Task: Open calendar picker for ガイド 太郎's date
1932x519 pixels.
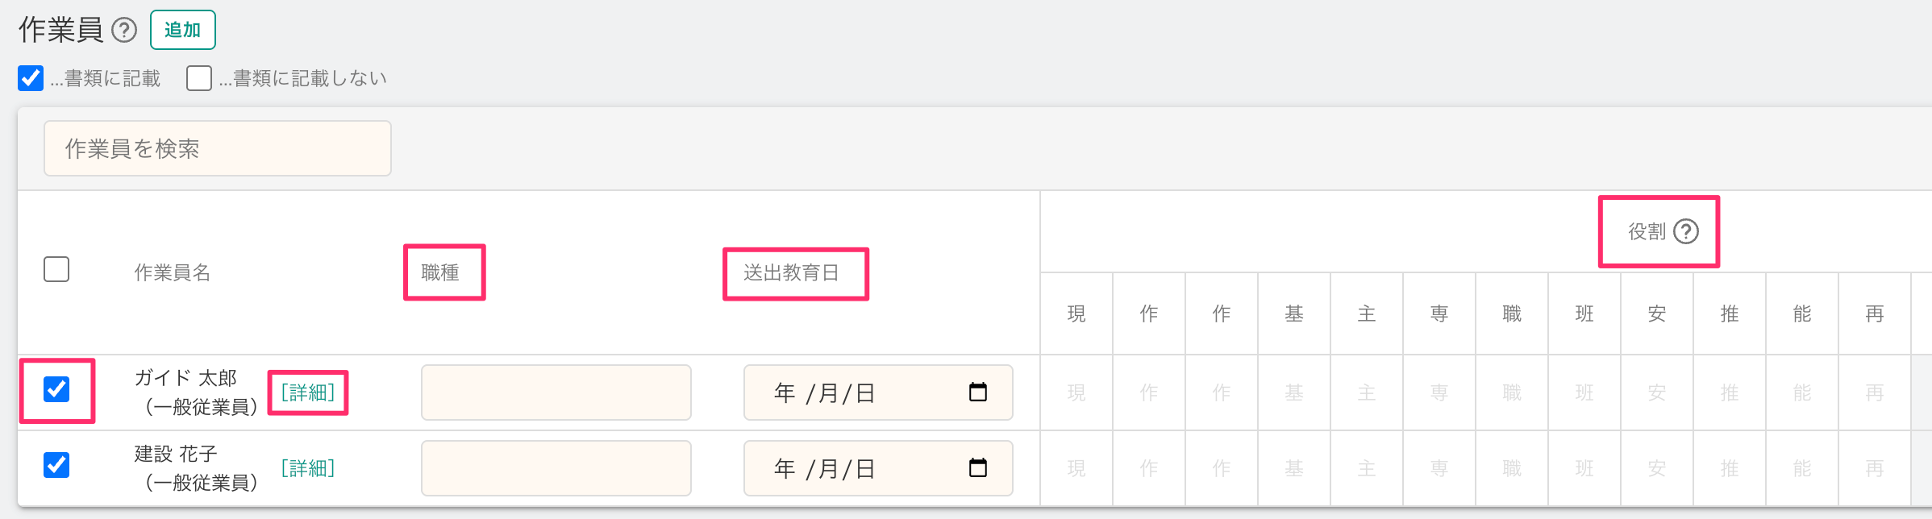Action: coord(977,392)
